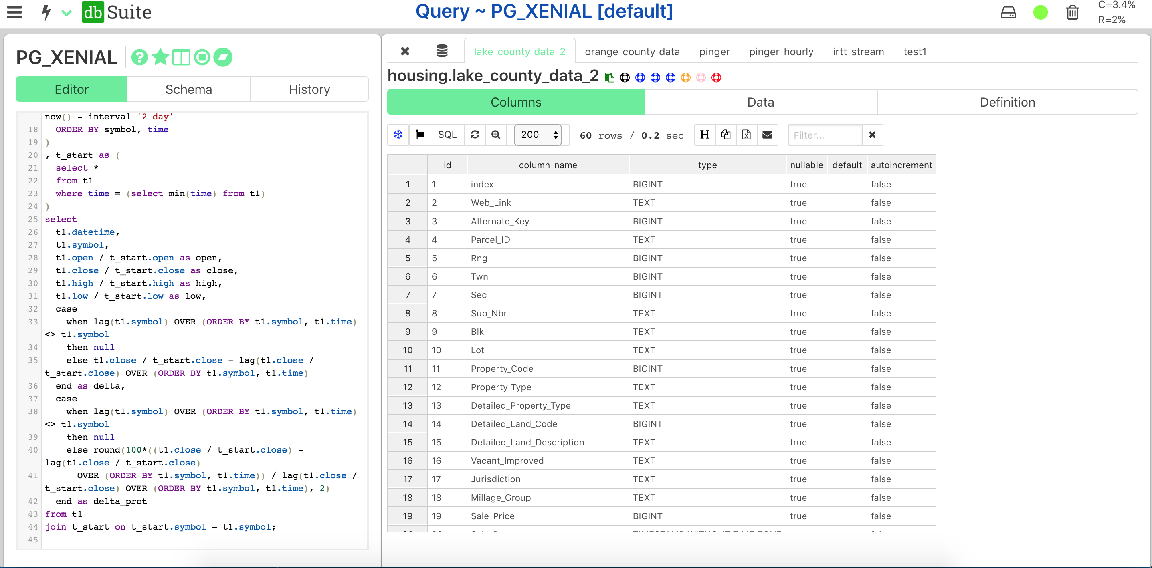
Task: Switch to the History tab
Action: click(309, 90)
